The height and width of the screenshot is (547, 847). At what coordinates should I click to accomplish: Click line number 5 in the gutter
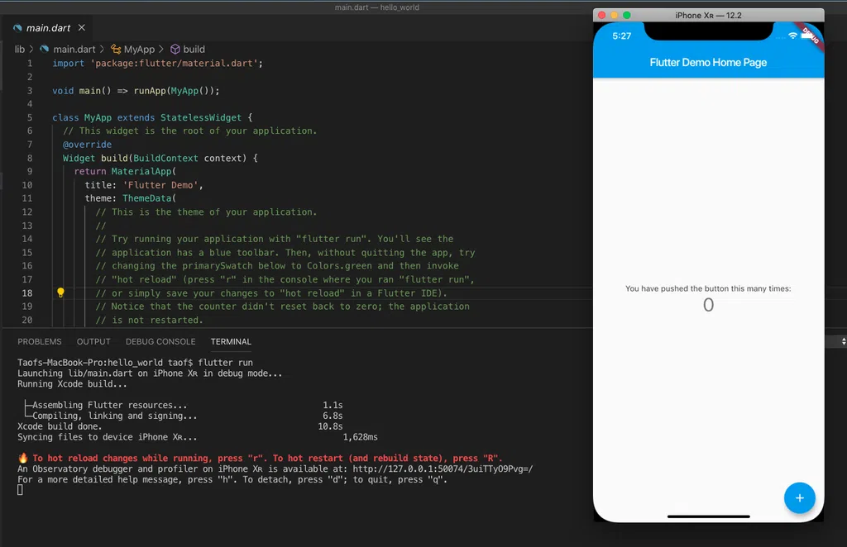[30, 117]
